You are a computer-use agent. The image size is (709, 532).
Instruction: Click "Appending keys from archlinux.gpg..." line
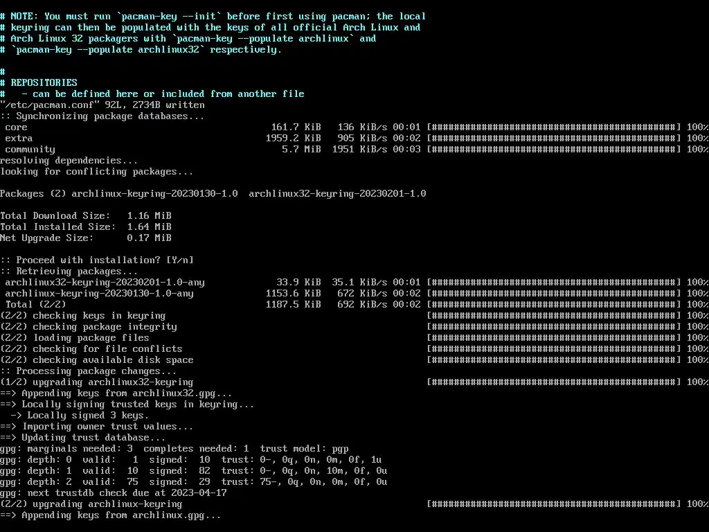(x=111, y=515)
